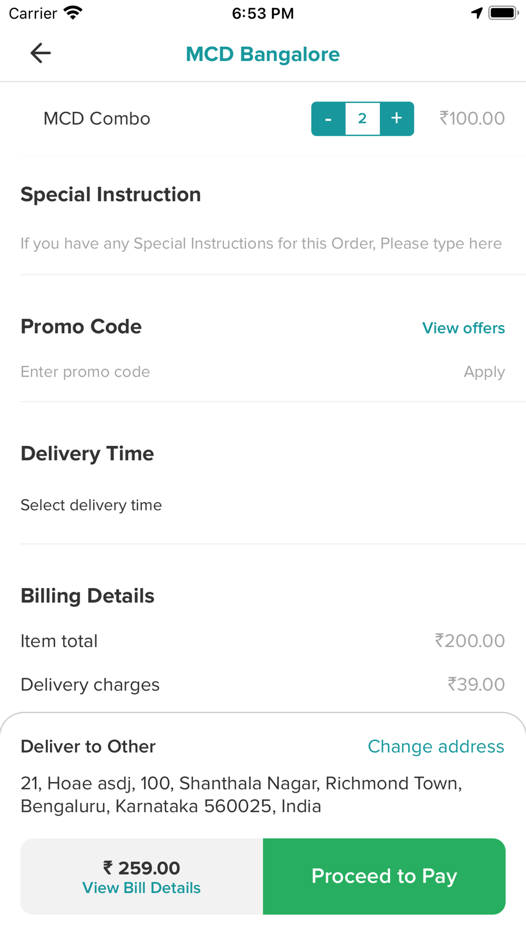
Task: Tap the battery status icon
Action: 503,13
